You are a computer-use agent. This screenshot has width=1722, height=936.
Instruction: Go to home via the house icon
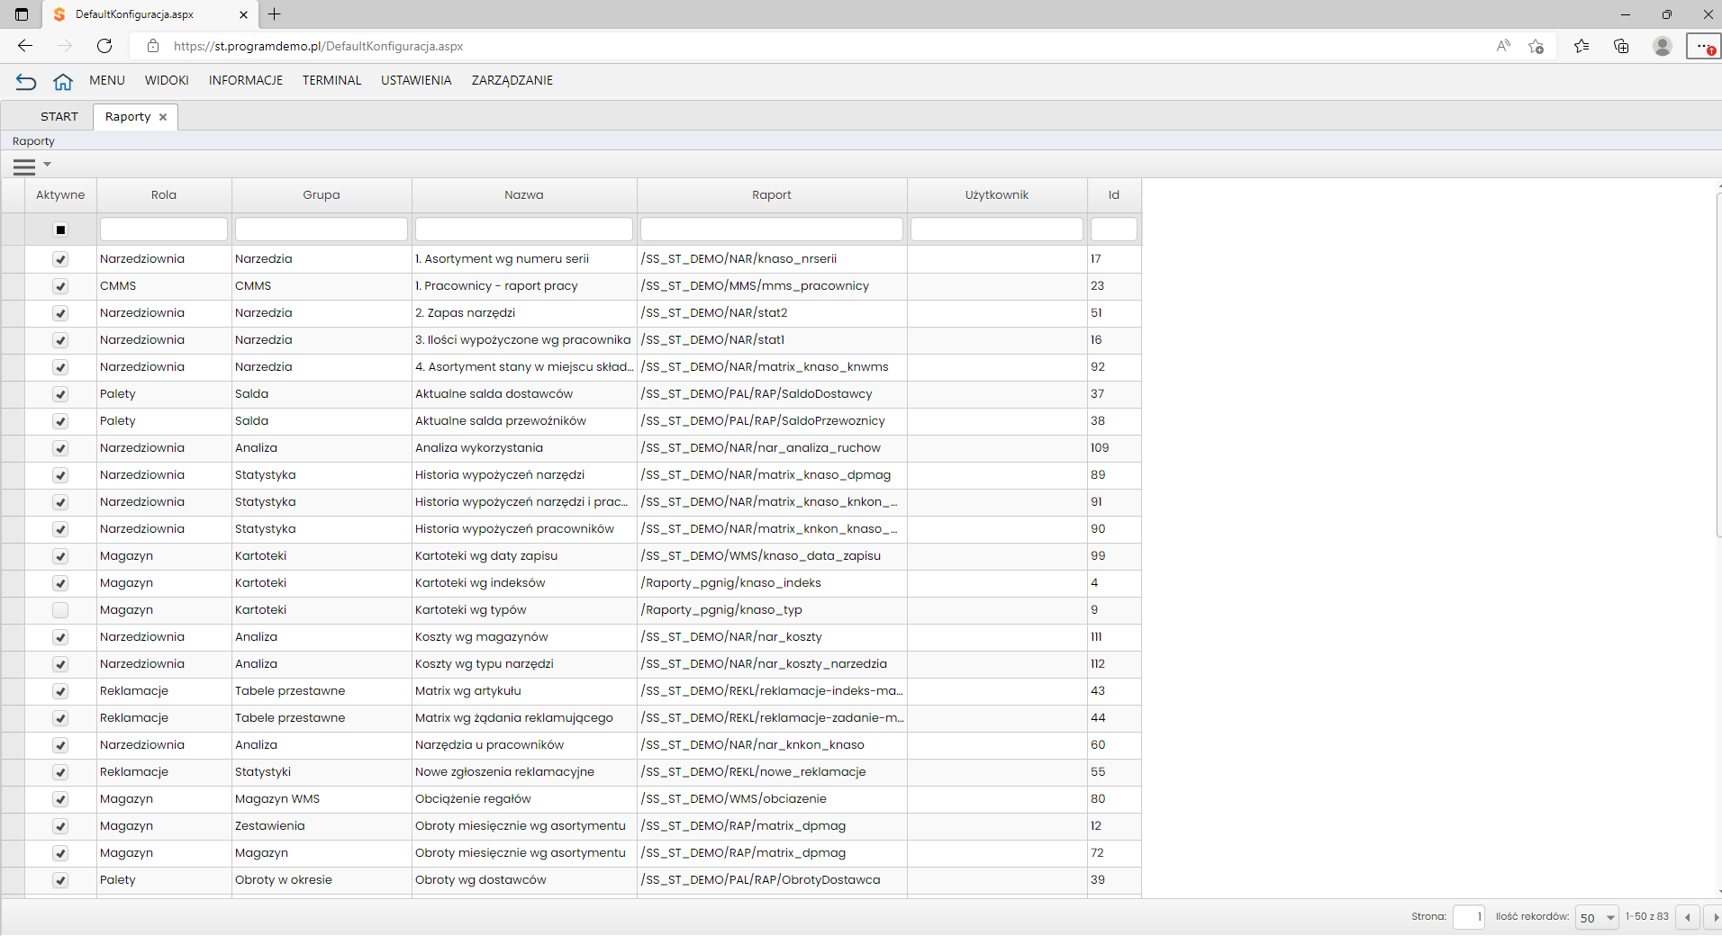(x=63, y=82)
